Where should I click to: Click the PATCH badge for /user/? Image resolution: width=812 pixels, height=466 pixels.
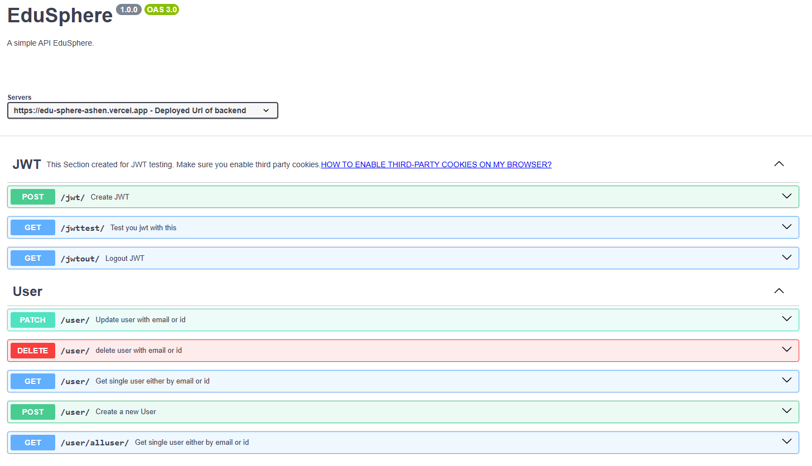[33, 320]
